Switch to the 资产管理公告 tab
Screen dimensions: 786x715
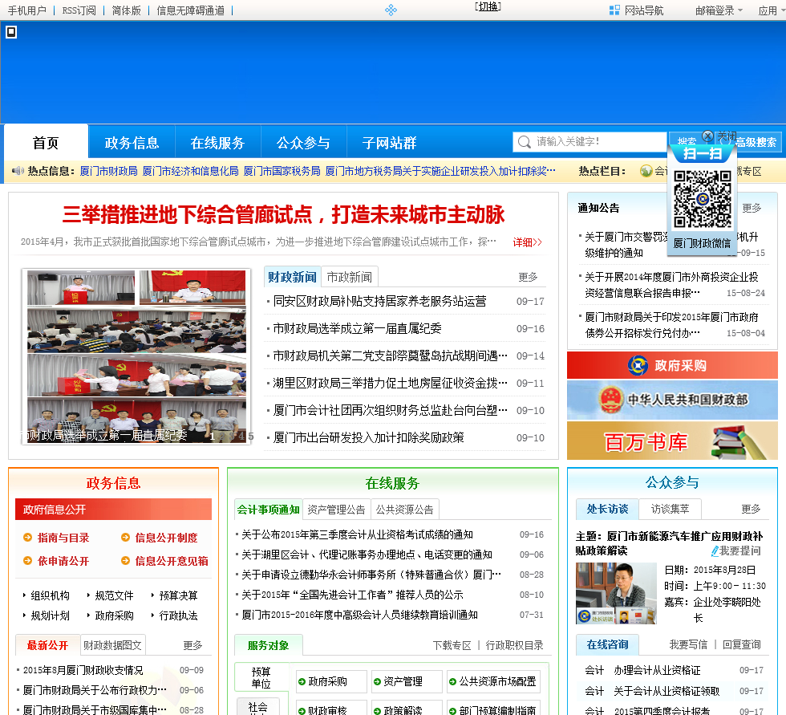(336, 510)
